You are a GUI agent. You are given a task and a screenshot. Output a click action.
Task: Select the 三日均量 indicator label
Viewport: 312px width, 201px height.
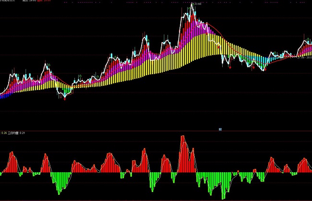point(14,133)
